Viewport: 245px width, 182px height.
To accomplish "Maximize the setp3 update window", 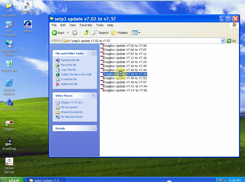I will click(229, 19).
